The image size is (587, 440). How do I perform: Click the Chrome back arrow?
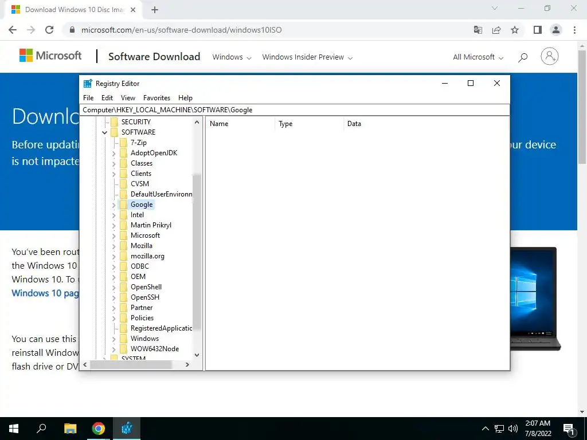pyautogui.click(x=13, y=30)
